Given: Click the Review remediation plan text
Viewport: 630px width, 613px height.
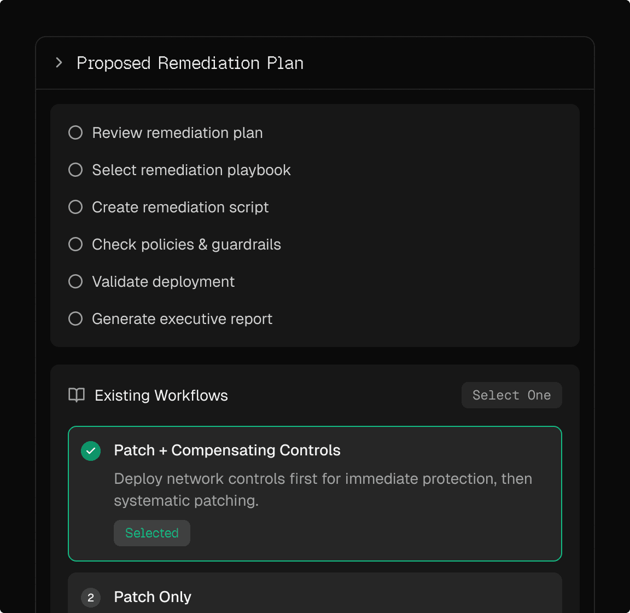Looking at the screenshot, I should (177, 133).
